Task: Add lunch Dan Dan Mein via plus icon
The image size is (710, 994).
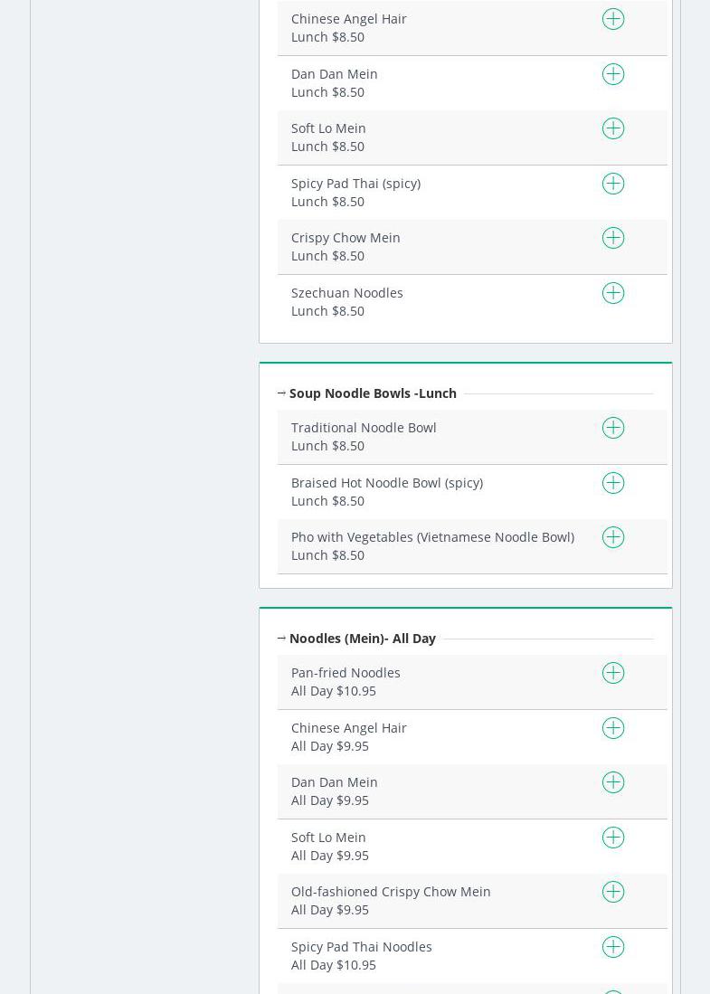Action: click(613, 74)
